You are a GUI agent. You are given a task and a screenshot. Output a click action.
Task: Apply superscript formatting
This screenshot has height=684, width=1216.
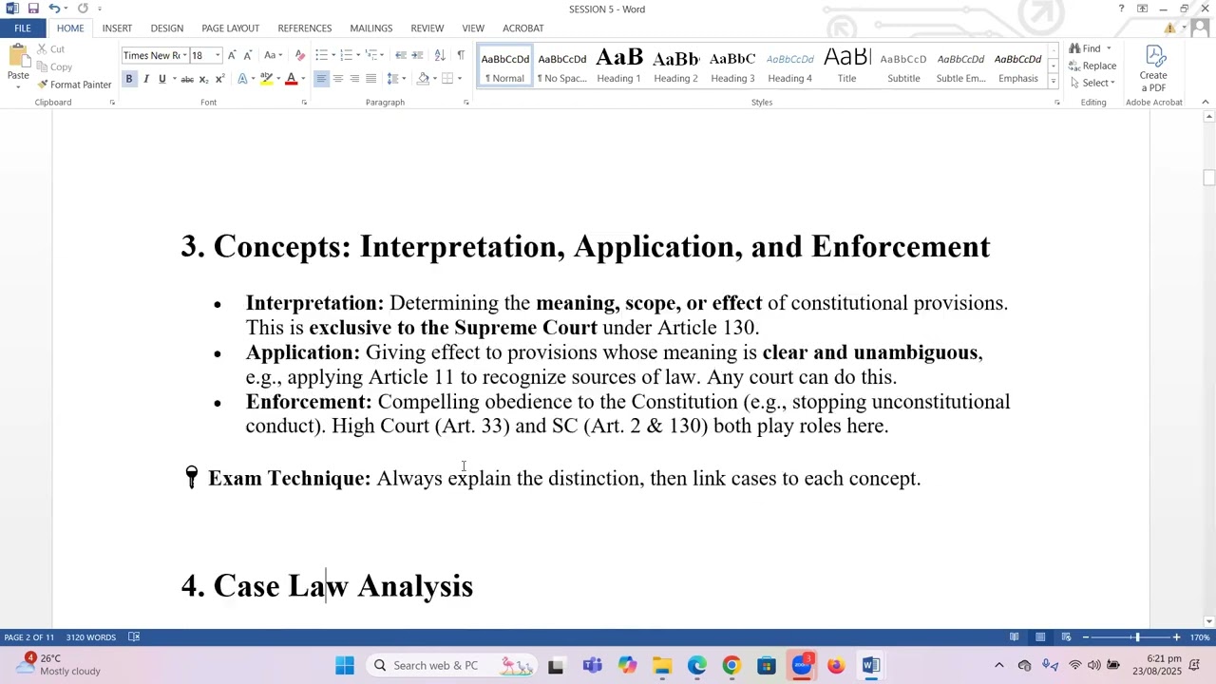coord(219,79)
